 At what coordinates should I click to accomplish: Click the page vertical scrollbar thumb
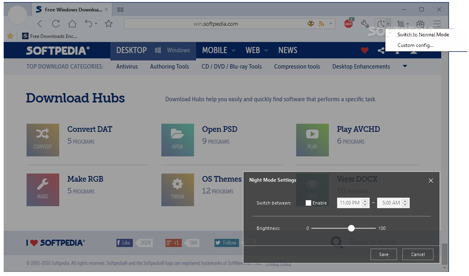tap(444, 254)
